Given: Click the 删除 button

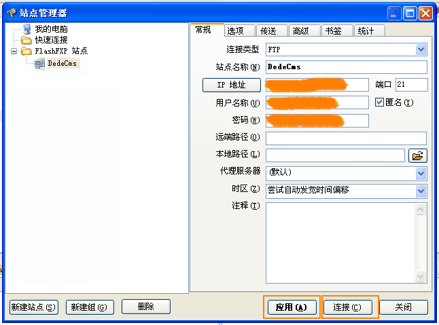Looking at the screenshot, I should [146, 307].
